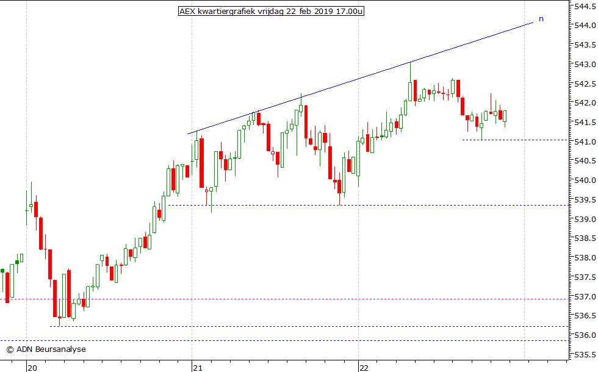Viewport: 598px width, 372px height.
Task: Click the 543.0 value on price axis
Action: pos(585,65)
